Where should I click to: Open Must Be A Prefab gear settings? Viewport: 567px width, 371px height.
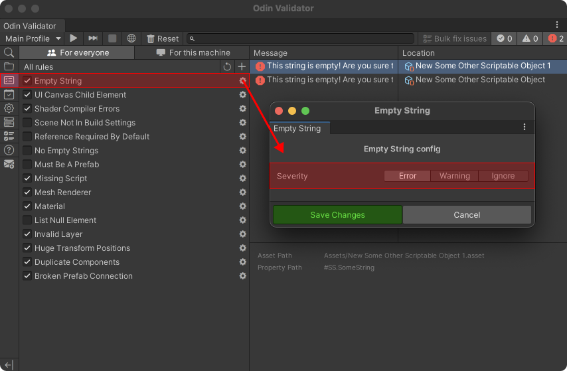pos(242,164)
